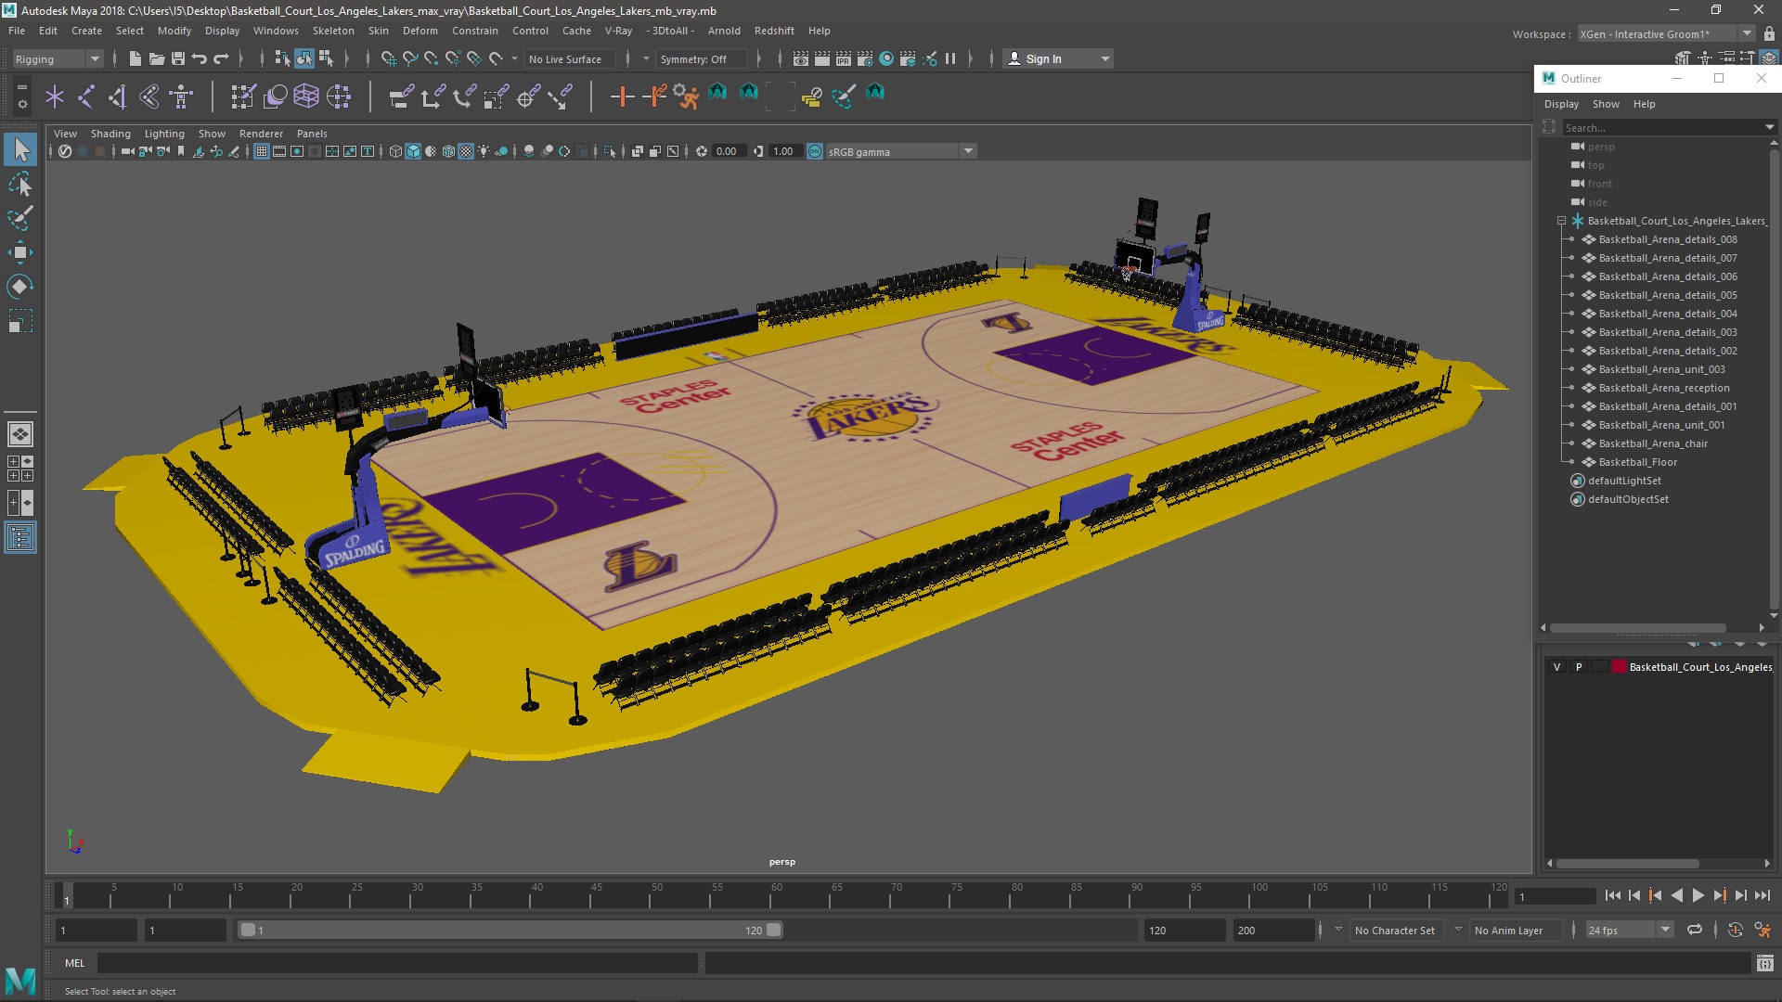Screen dimensions: 1782x1002
Task: Open the Symmetry: Off dropdown
Action: (702, 58)
